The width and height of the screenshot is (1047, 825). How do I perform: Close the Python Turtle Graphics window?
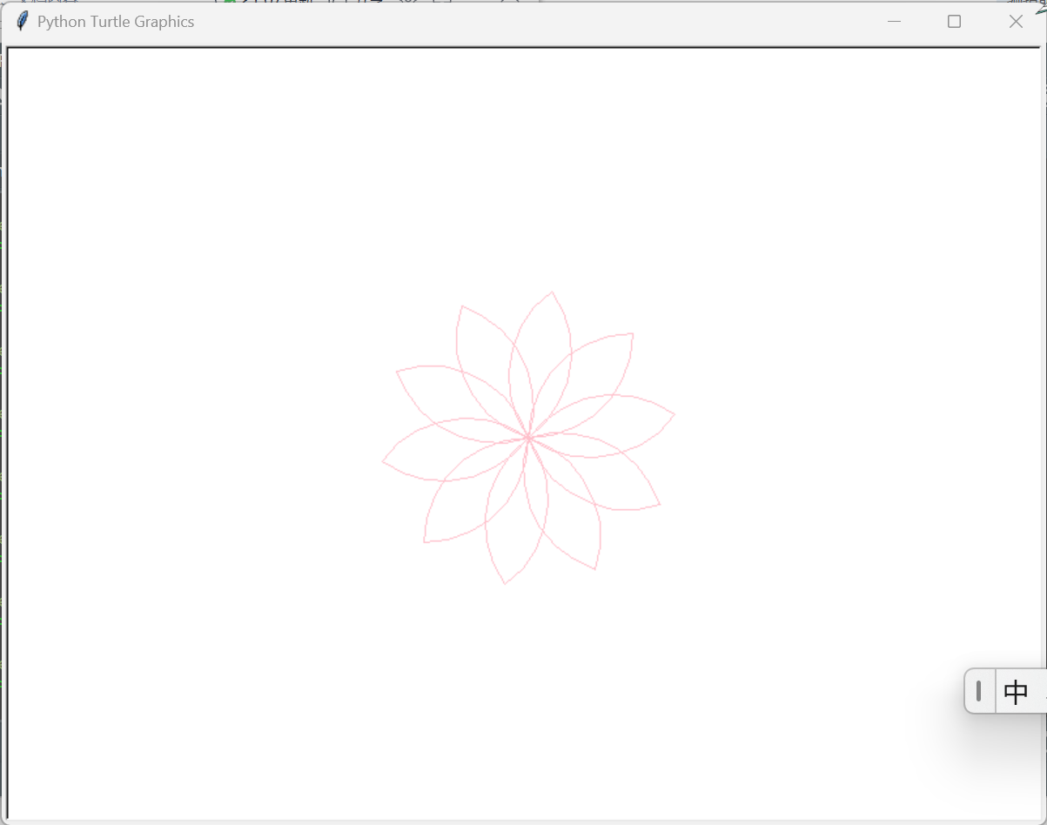pos(1016,22)
